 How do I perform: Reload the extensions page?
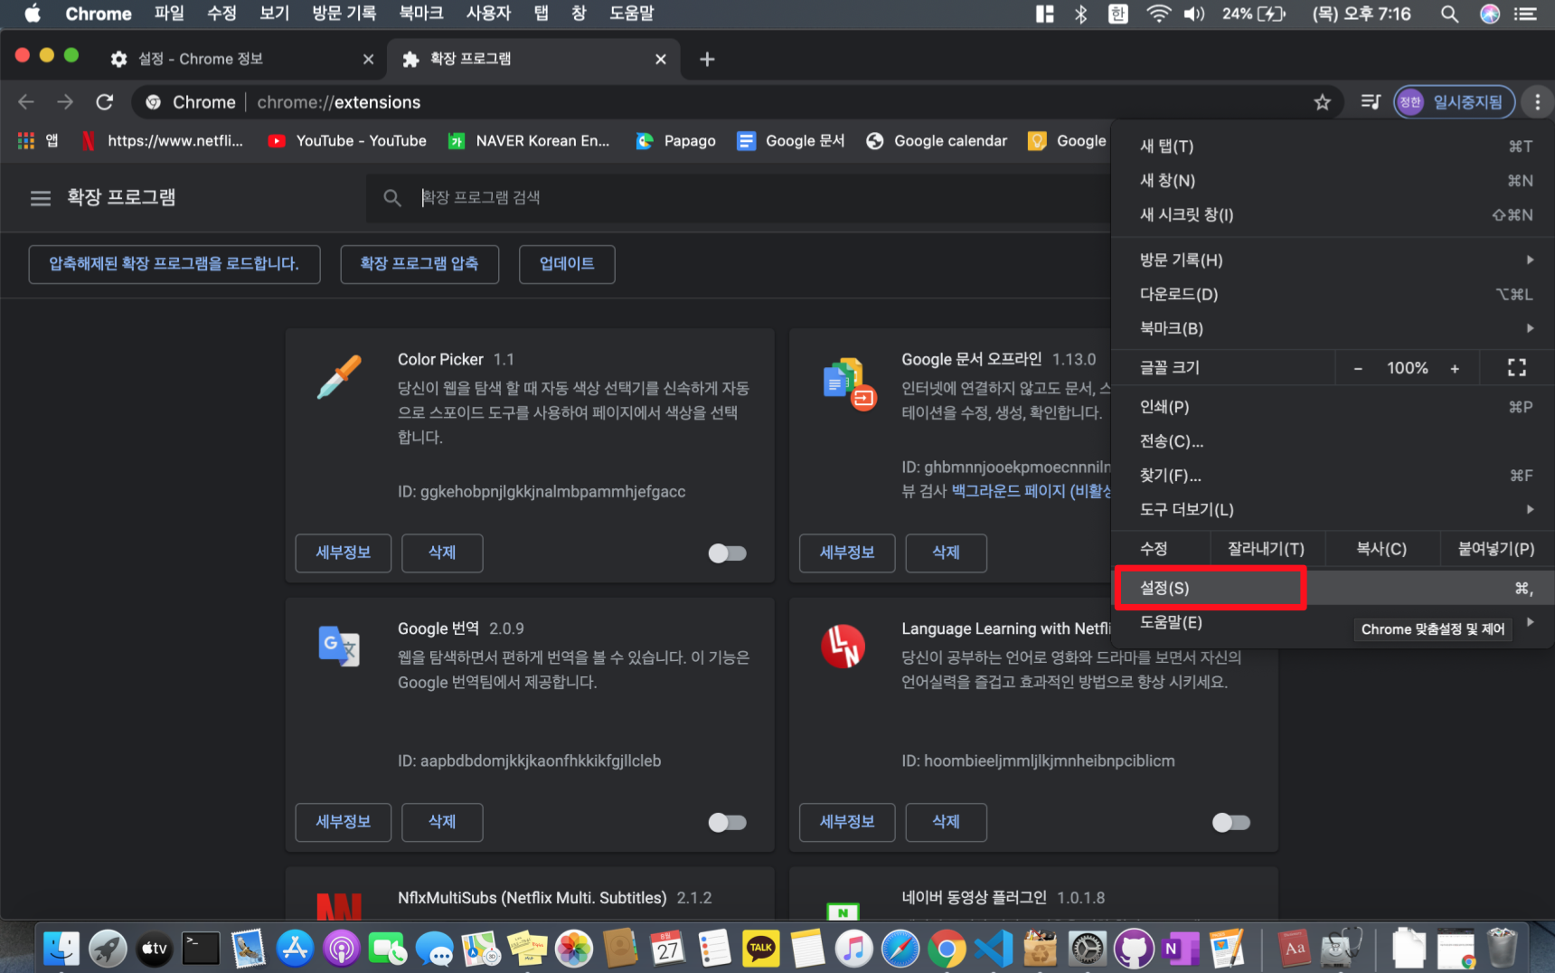point(105,102)
